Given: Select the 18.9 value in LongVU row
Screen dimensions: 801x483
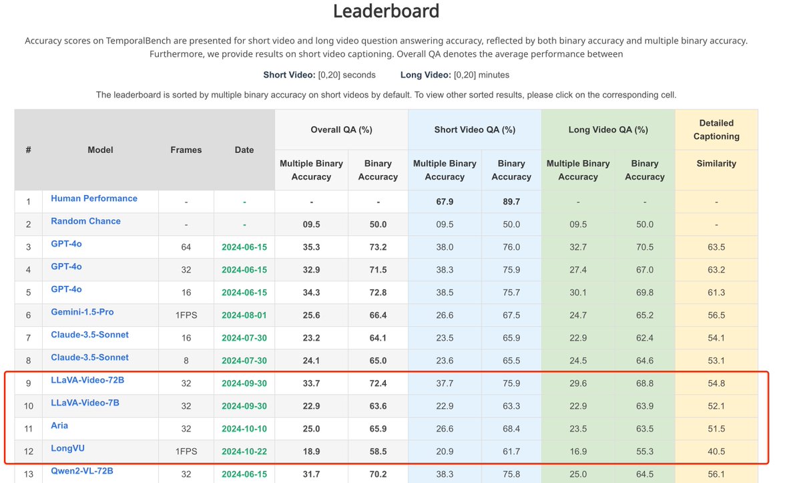Looking at the screenshot, I should point(311,452).
